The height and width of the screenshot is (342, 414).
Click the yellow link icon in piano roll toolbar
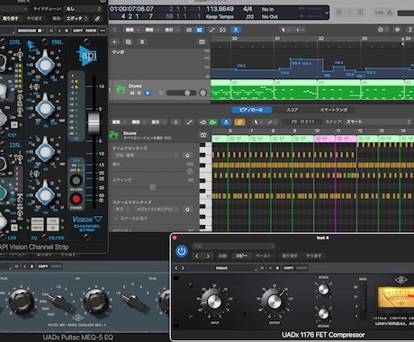point(239,122)
